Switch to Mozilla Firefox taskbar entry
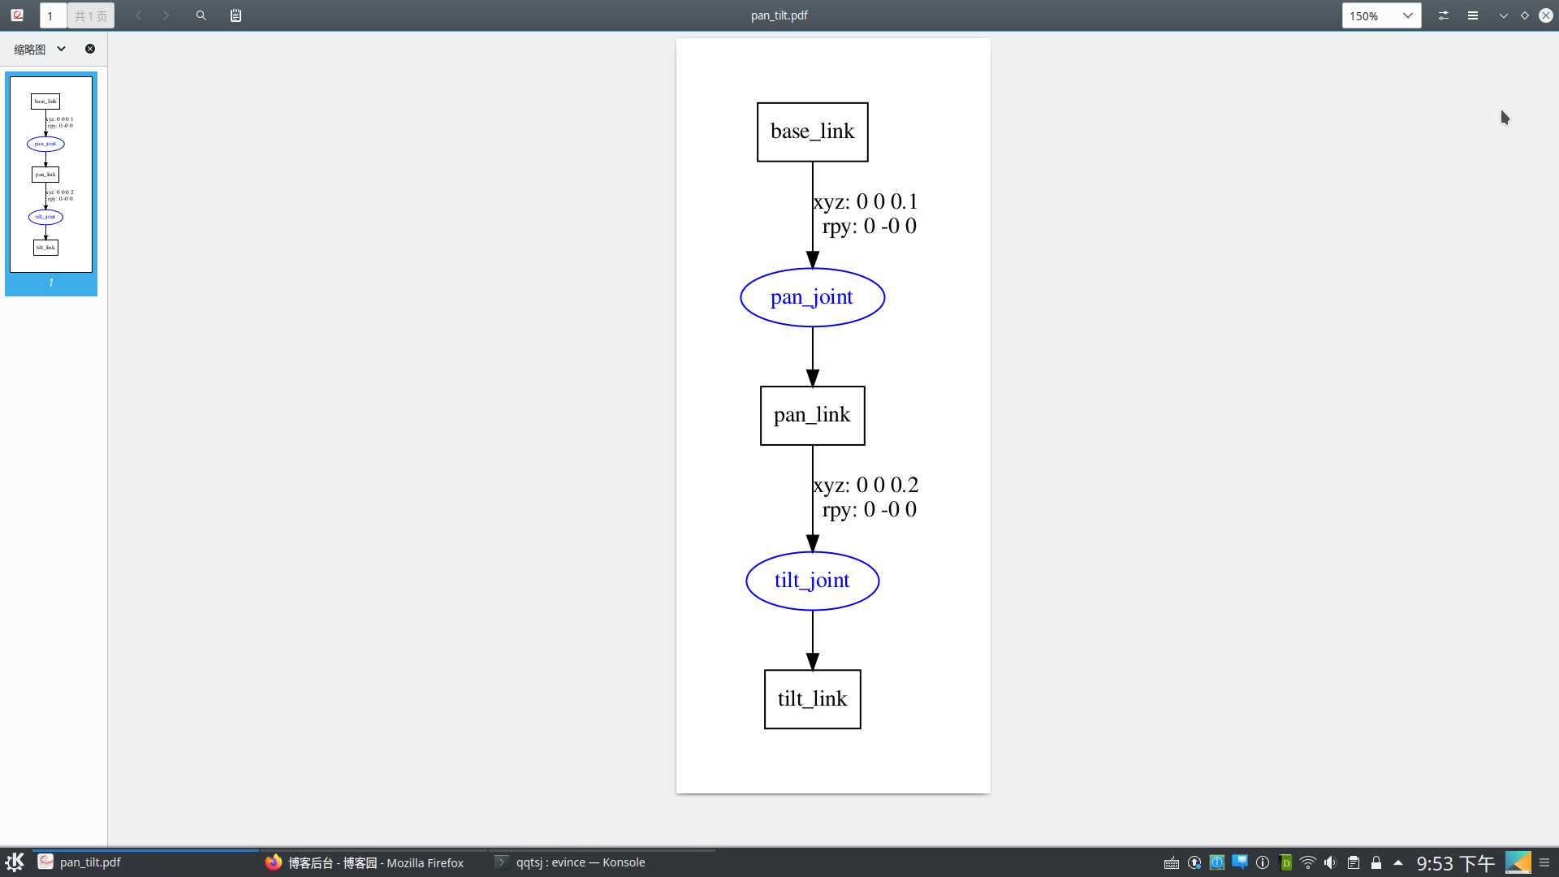The height and width of the screenshot is (877, 1559). click(x=374, y=862)
